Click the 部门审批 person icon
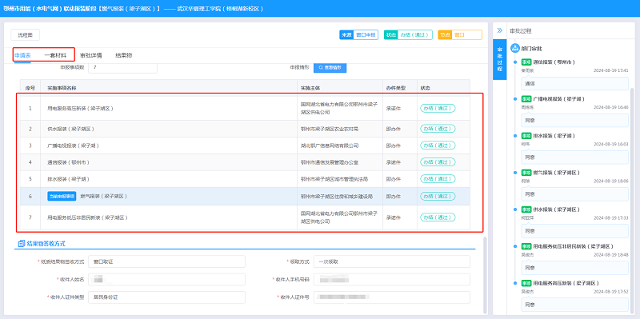The height and width of the screenshot is (319, 640). [x=515, y=48]
